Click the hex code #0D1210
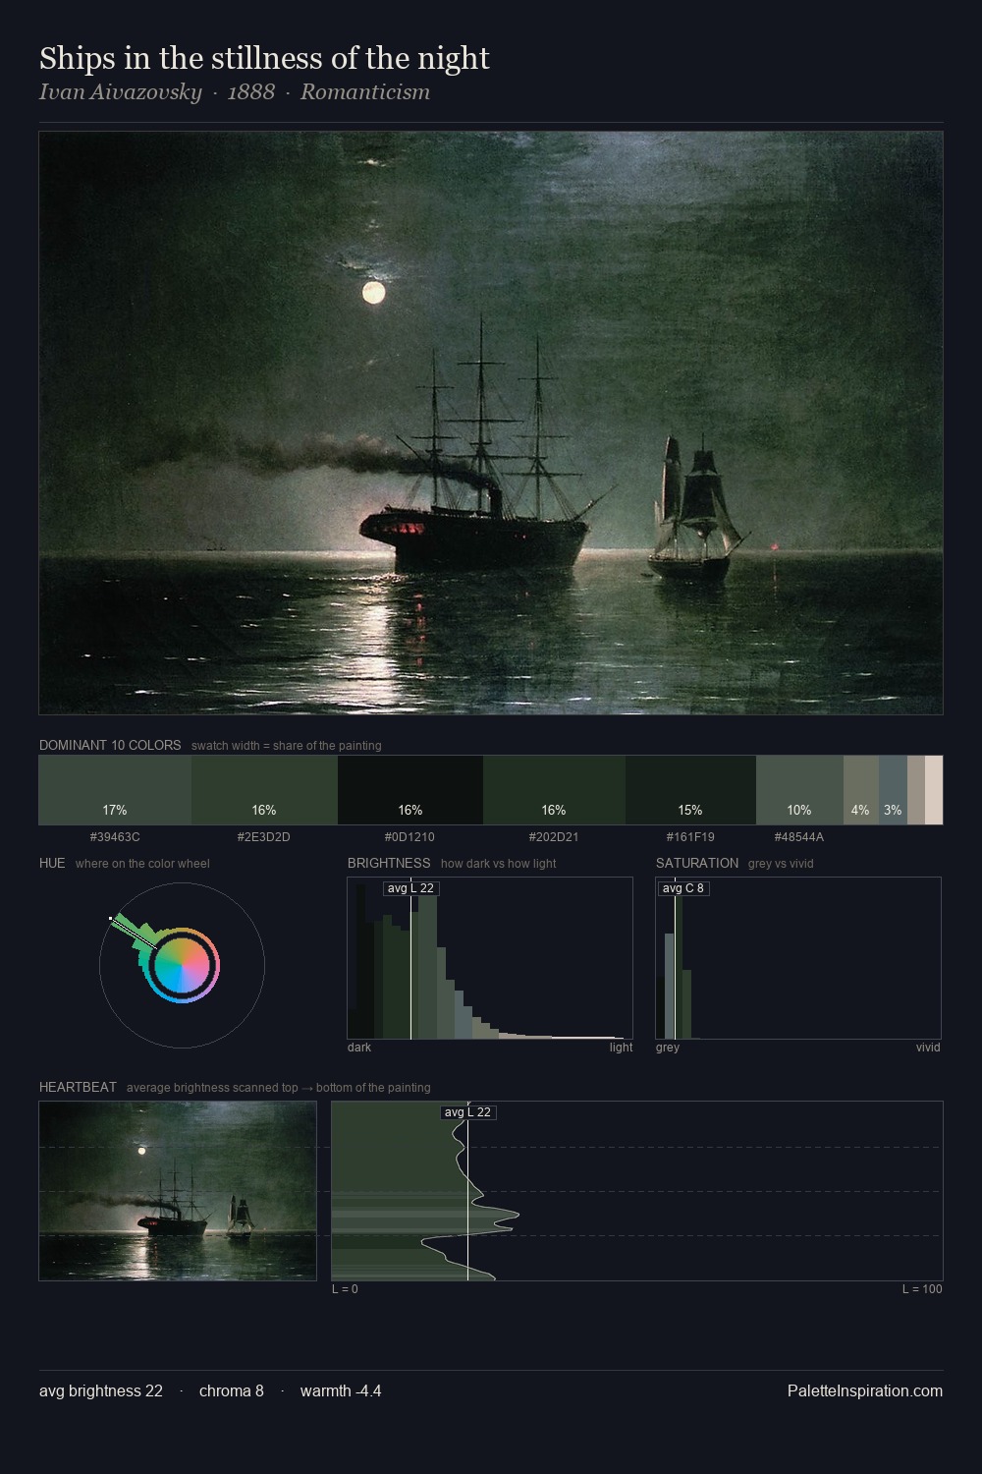The image size is (982, 1474). (410, 837)
